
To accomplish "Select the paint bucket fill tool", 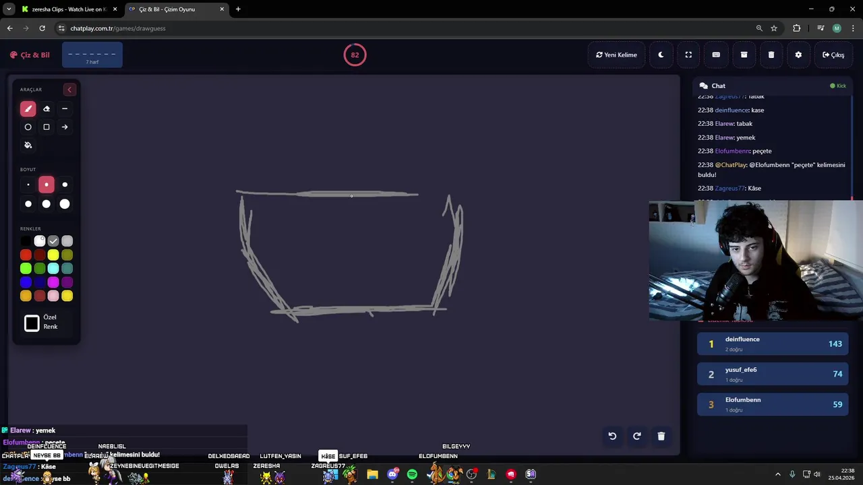I will [x=28, y=145].
